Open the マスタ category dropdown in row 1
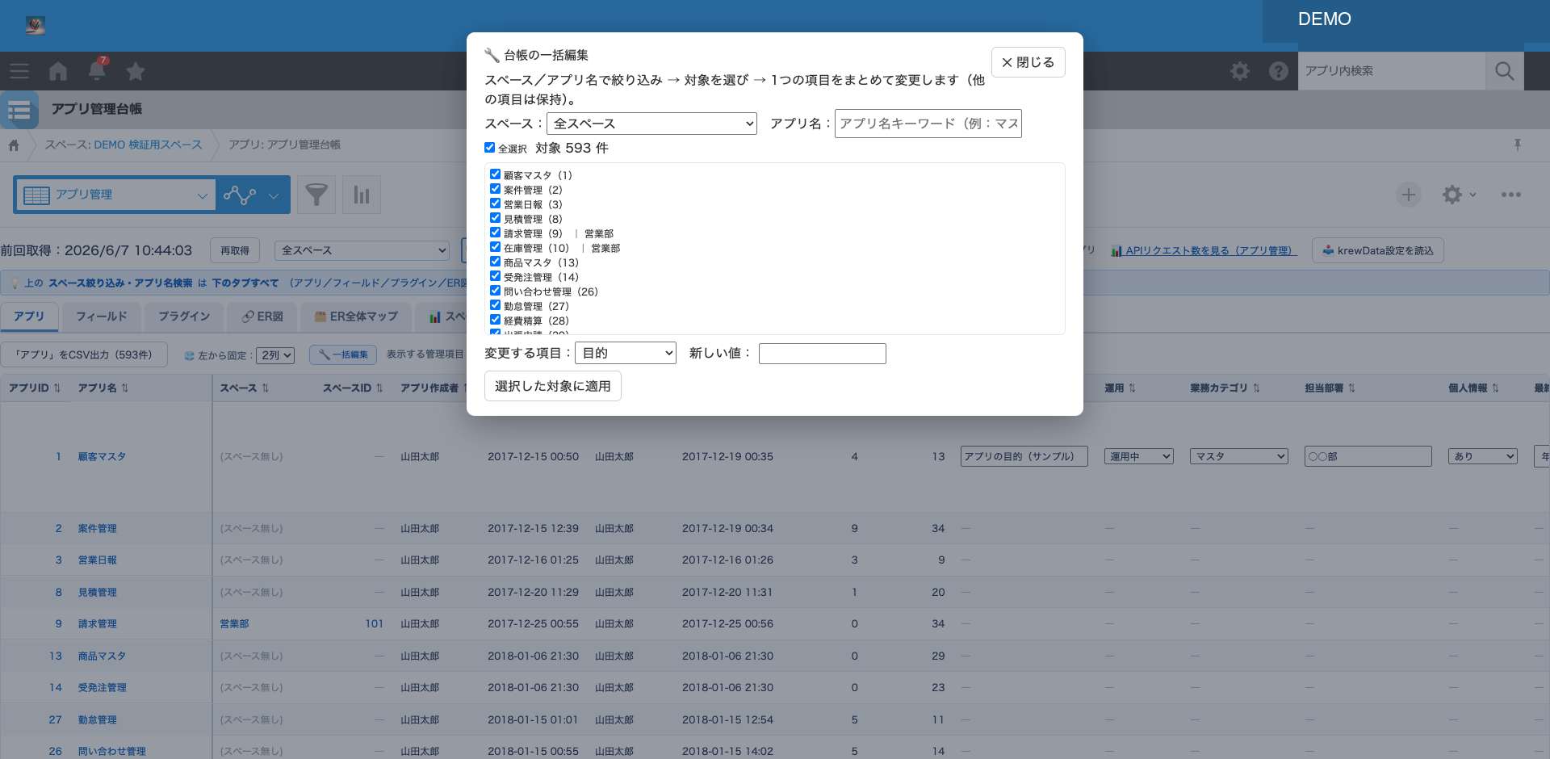 click(1239, 456)
